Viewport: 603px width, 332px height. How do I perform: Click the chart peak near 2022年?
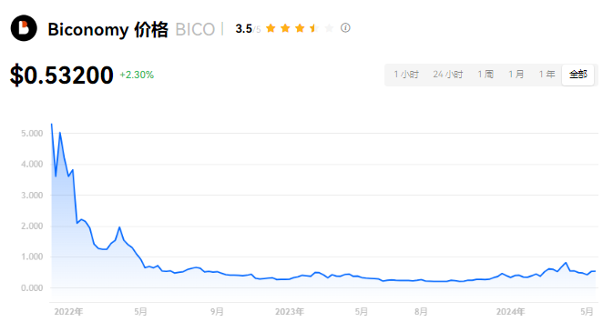(52, 124)
